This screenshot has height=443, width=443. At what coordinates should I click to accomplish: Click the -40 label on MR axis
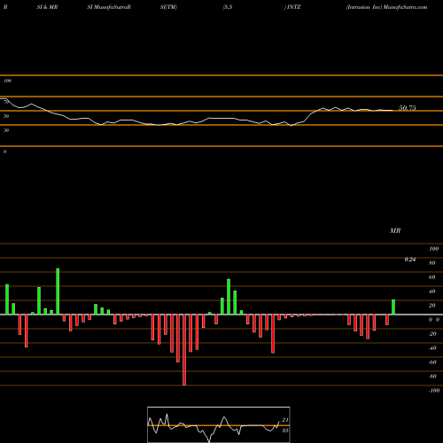pos(432,348)
